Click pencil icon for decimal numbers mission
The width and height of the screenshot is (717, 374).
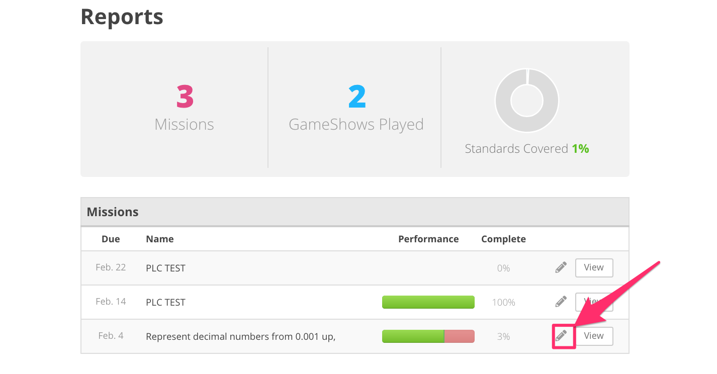561,336
